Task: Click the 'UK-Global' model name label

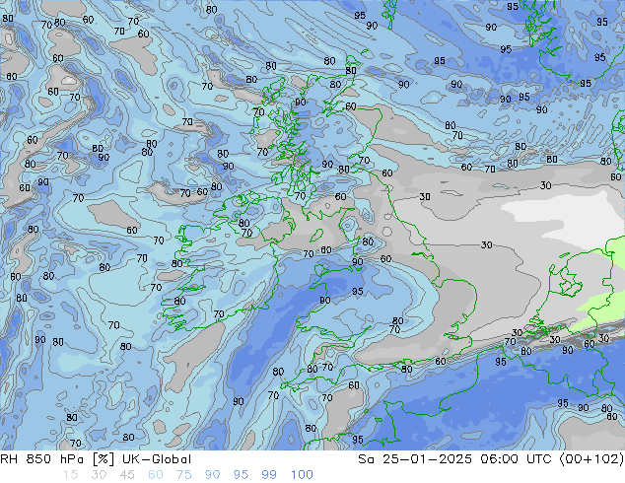Action: pos(157,459)
